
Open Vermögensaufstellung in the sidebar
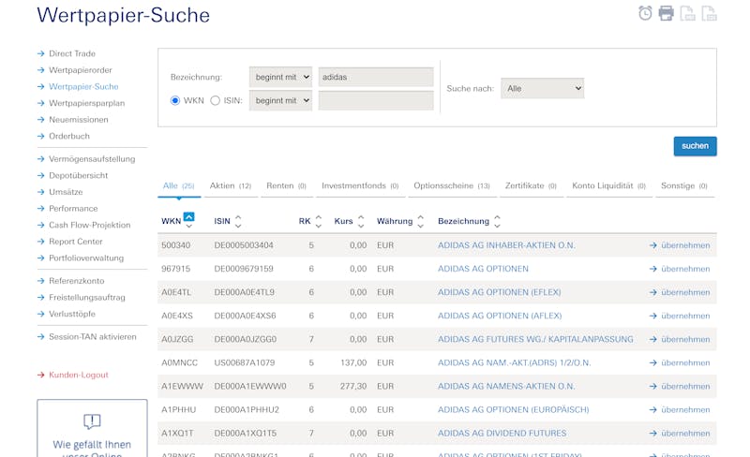click(92, 158)
